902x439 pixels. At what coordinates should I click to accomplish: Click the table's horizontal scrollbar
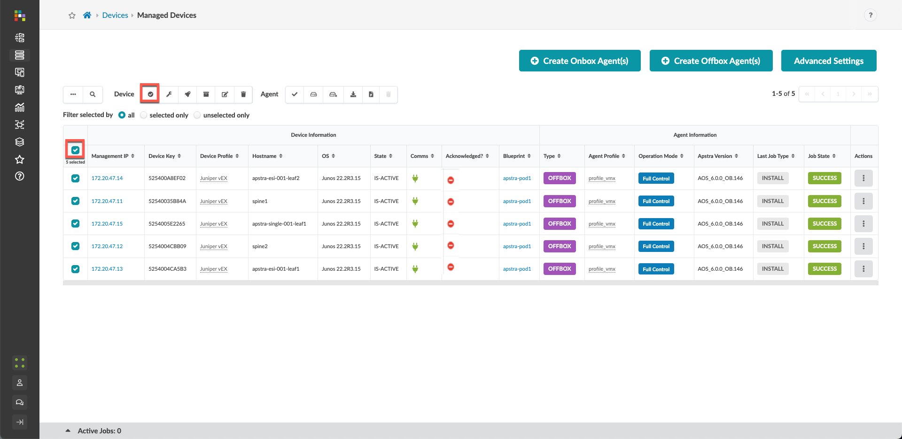(x=470, y=283)
